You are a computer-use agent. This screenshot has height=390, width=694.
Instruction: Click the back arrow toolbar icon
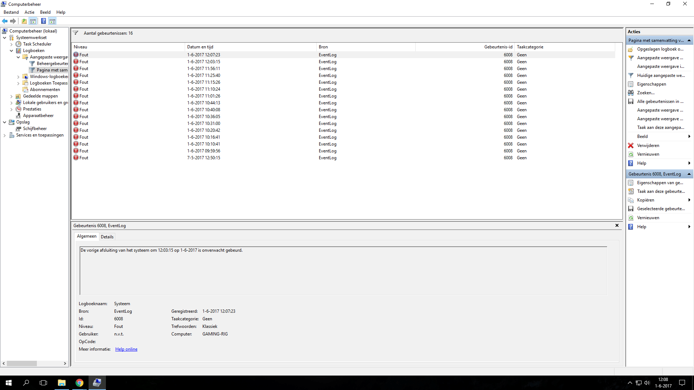[5, 21]
